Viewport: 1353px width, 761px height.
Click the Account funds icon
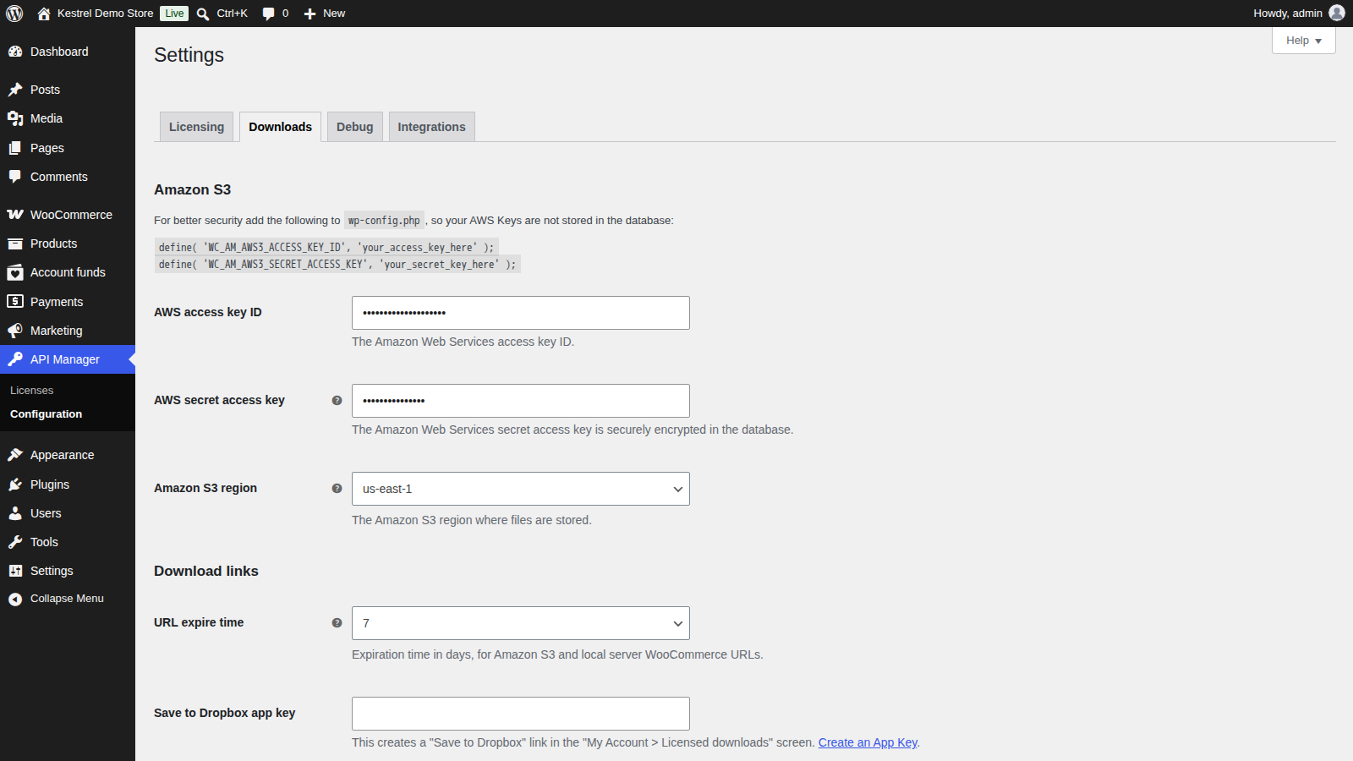[15, 272]
